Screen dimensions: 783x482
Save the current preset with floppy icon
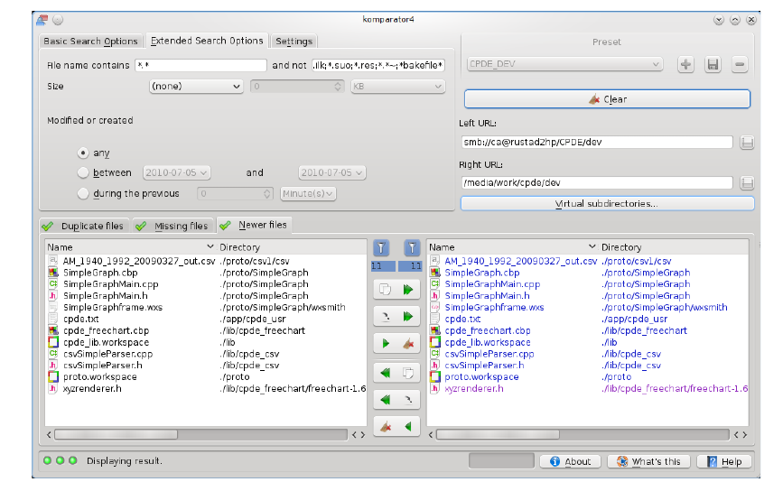pyautogui.click(x=713, y=64)
